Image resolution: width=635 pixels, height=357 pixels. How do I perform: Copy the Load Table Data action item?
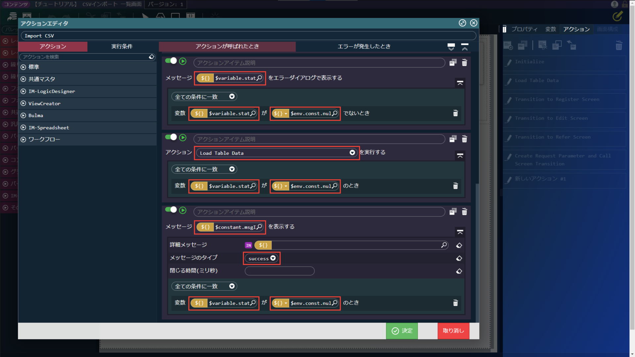pos(453,139)
